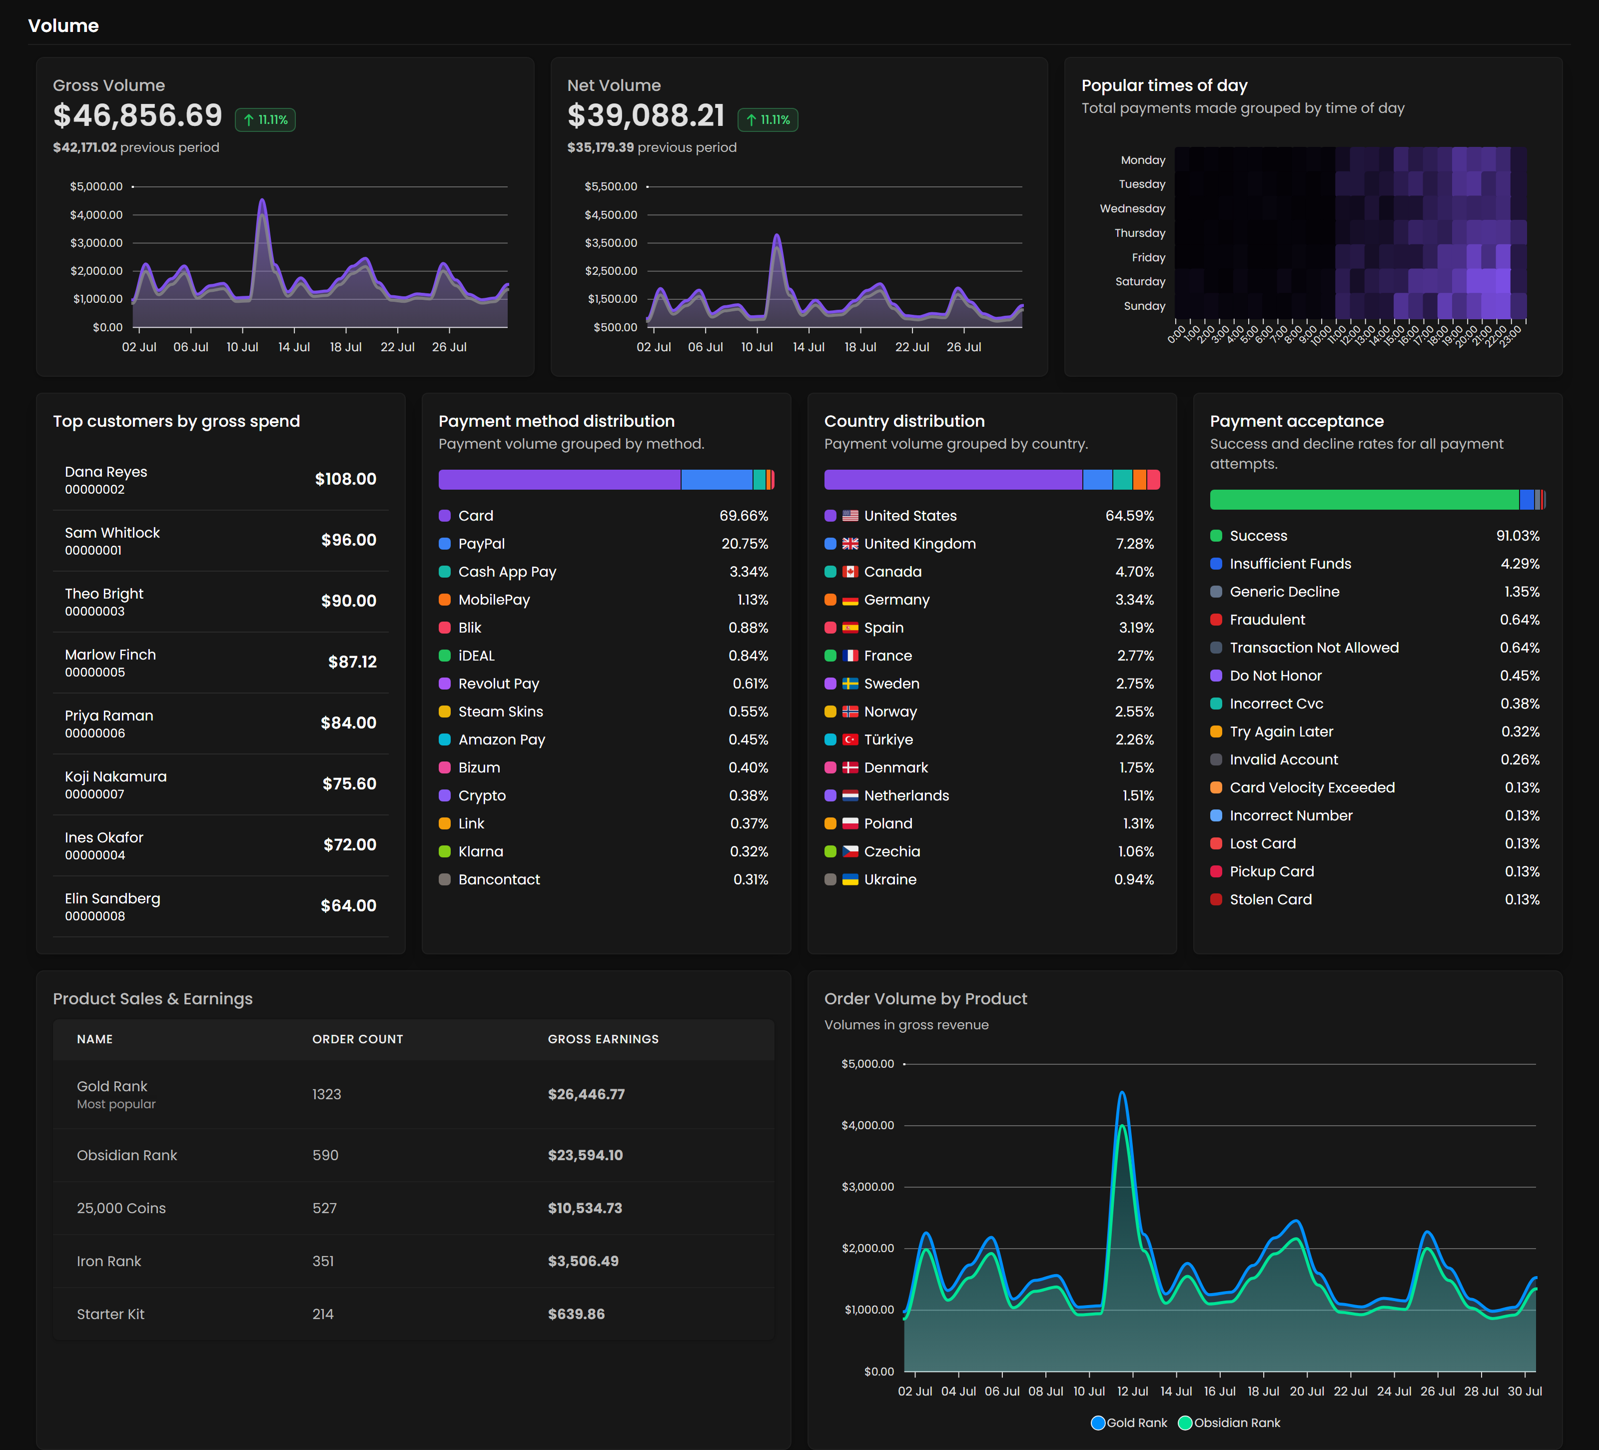1599x1450 pixels.
Task: Toggle the Obsidian Rank legend marker
Action: pyautogui.click(x=1185, y=1423)
